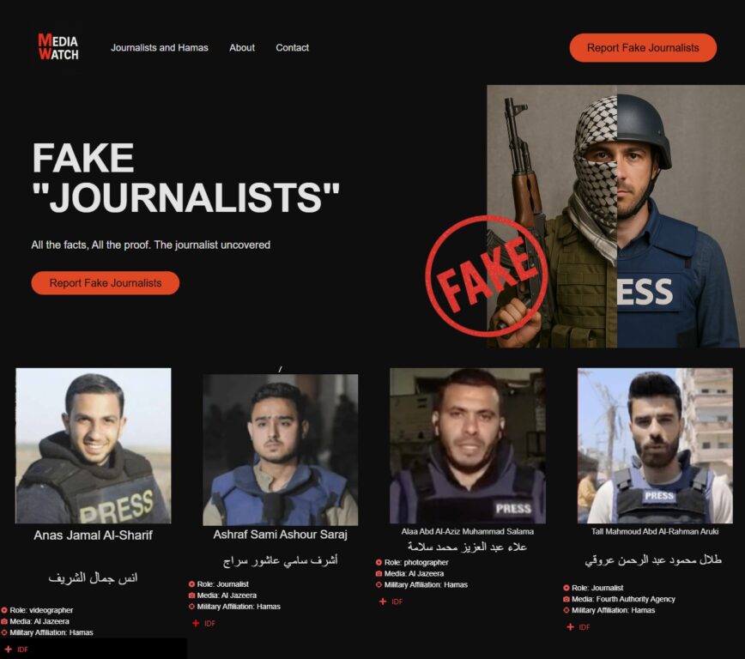Open the Contact page link
This screenshot has height=659, width=745.
tap(292, 47)
